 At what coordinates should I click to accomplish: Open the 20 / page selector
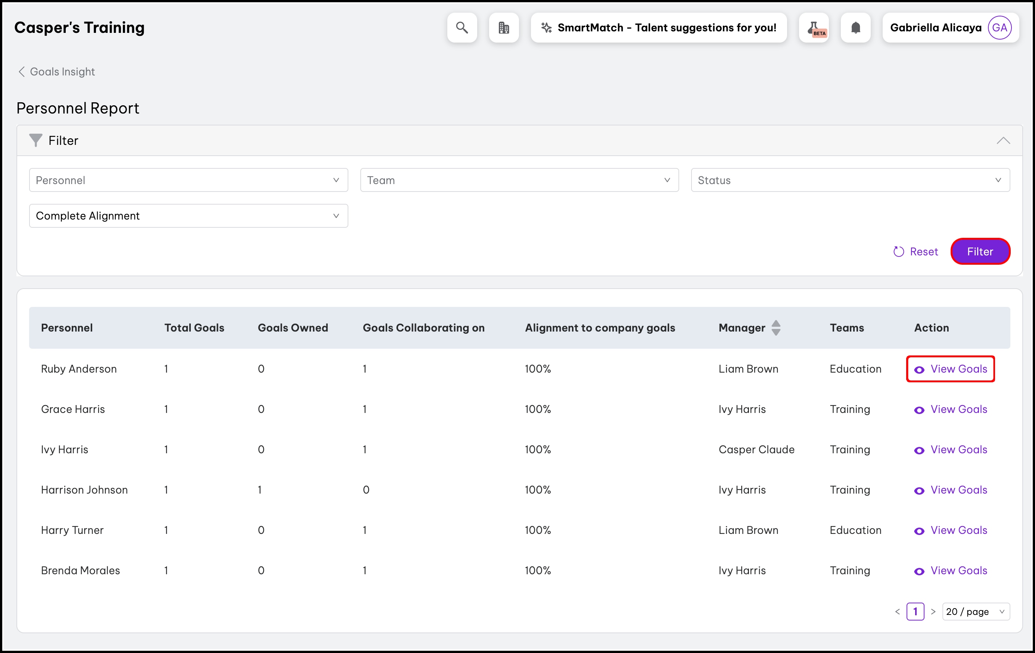click(x=976, y=611)
